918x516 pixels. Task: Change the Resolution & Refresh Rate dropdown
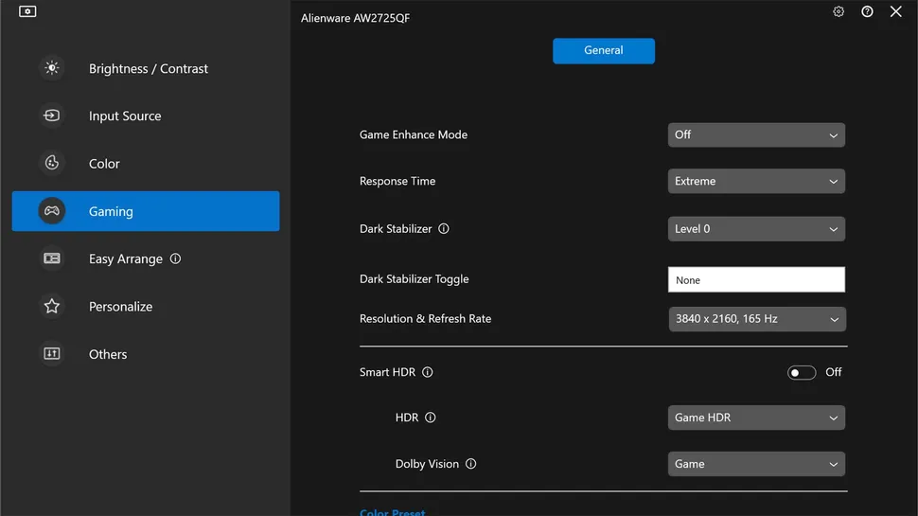[756, 319]
